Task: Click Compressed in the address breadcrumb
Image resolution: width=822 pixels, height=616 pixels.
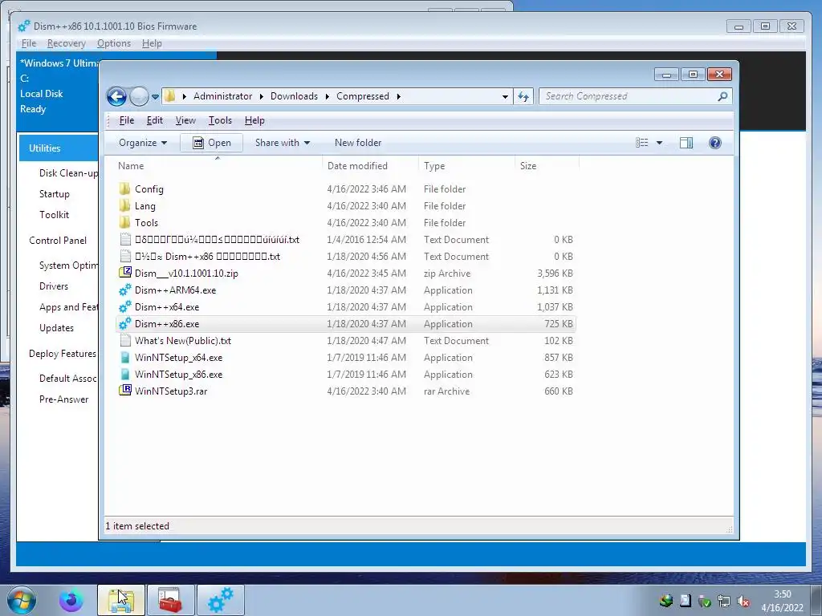Action: pyautogui.click(x=362, y=96)
